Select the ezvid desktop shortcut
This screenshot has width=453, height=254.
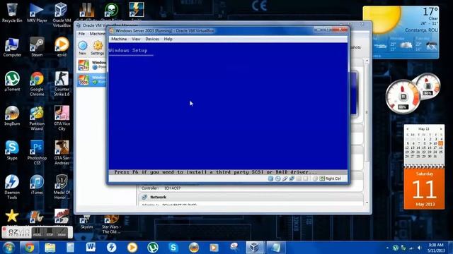click(x=62, y=47)
